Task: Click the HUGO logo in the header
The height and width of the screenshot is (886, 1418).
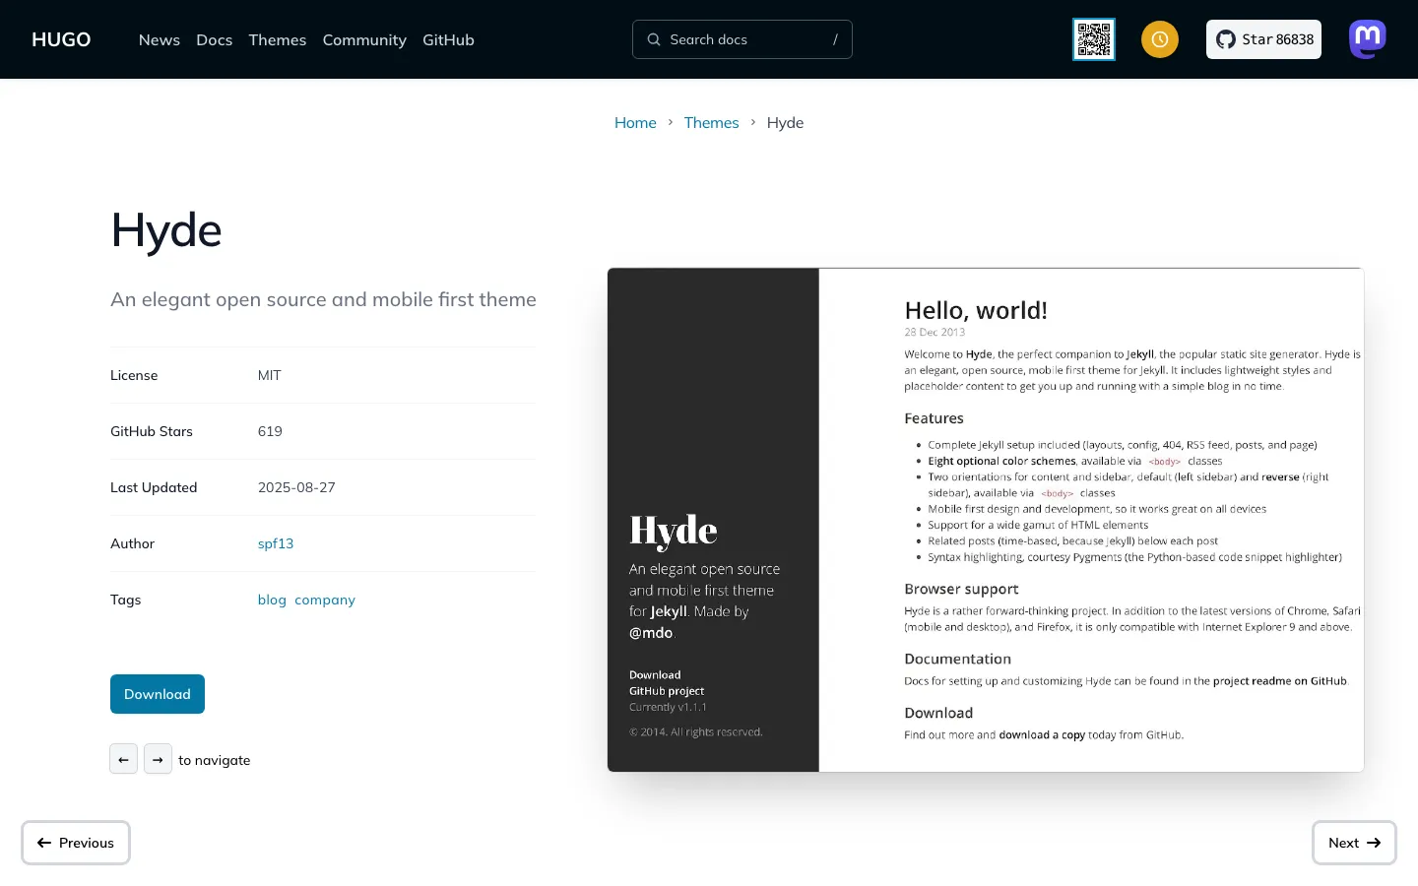Action: pos(61,39)
